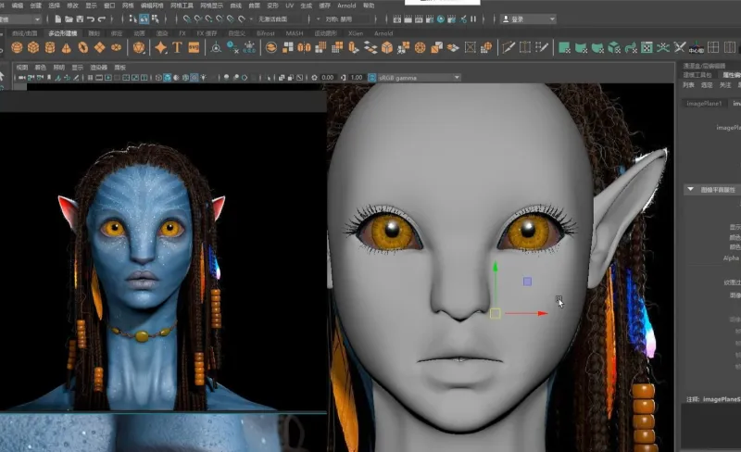Click the redo arrow icon
The image size is (741, 452).
101,19
